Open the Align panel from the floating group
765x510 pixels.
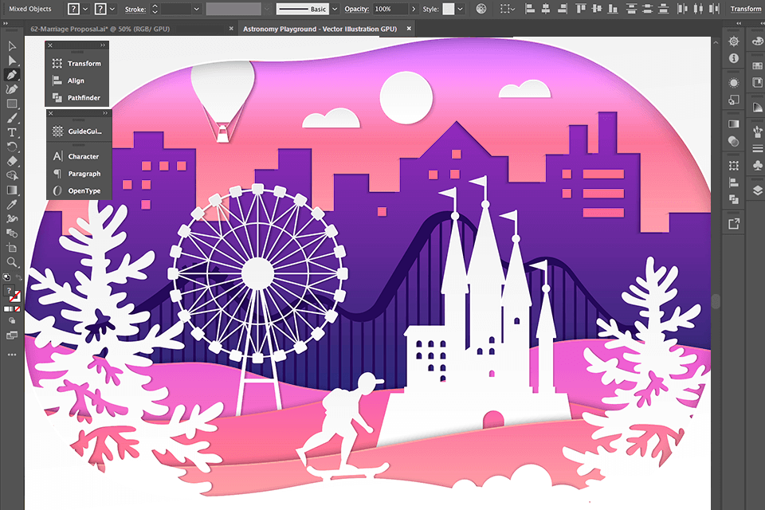point(77,80)
